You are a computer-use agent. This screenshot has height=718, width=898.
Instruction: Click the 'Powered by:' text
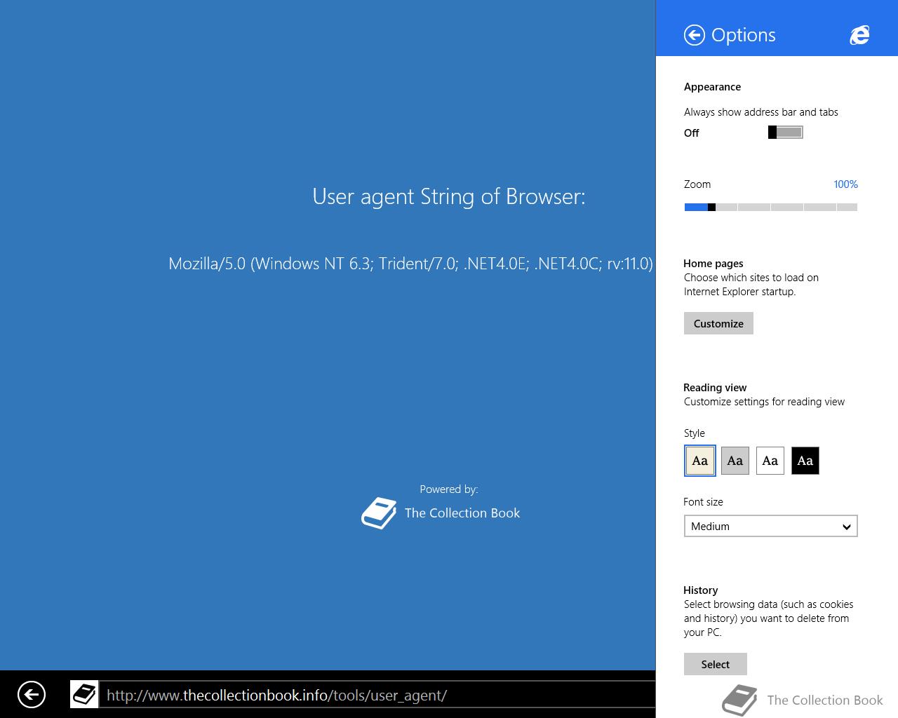pos(449,489)
